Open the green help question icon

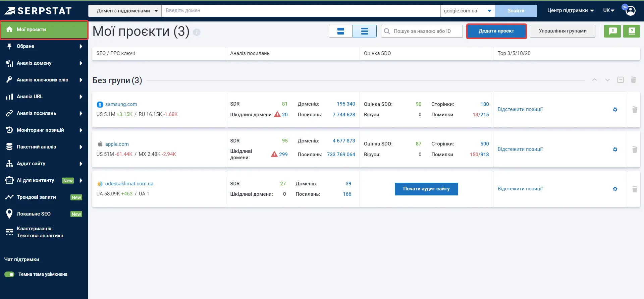point(632,31)
